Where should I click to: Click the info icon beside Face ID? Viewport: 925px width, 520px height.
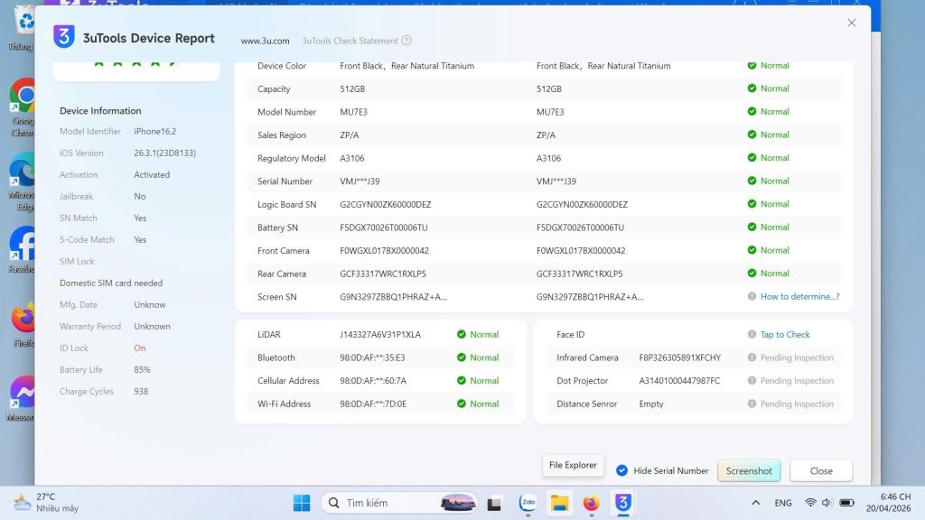point(752,334)
